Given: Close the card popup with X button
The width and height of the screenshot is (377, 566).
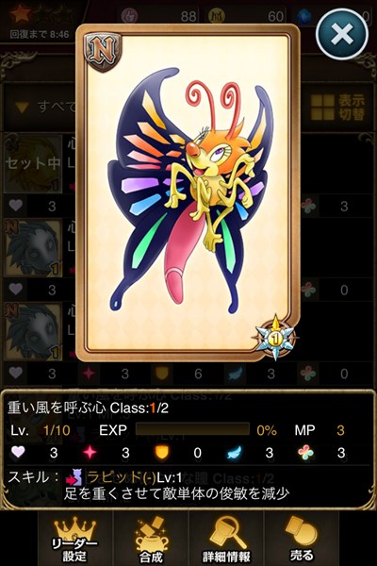Looking at the screenshot, I should point(341,34).
